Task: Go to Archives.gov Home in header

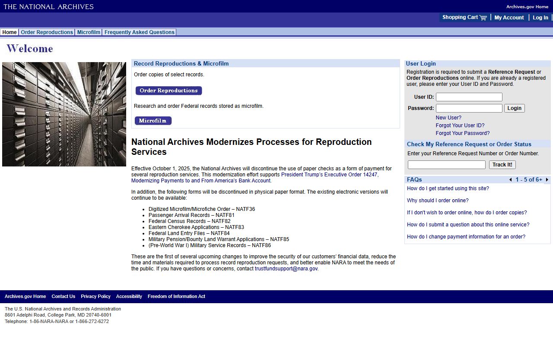Action: point(527,6)
